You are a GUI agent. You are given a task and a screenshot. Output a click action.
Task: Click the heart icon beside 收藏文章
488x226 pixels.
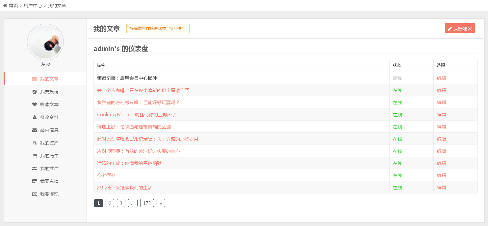pyautogui.click(x=35, y=104)
